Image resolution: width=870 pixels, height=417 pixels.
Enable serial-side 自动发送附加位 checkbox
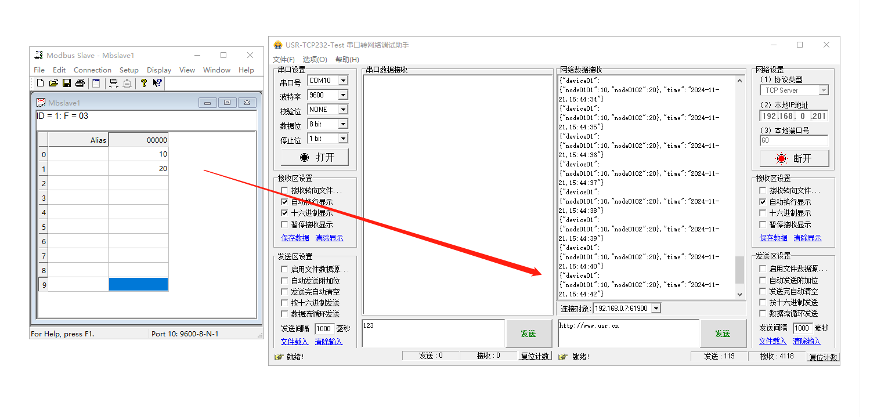pos(284,281)
